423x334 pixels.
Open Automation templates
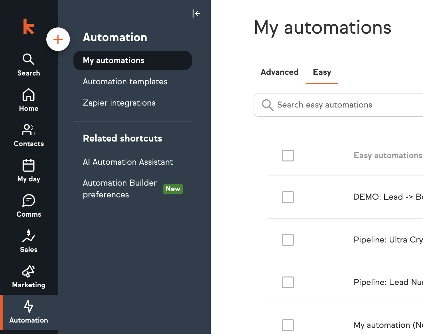point(125,82)
